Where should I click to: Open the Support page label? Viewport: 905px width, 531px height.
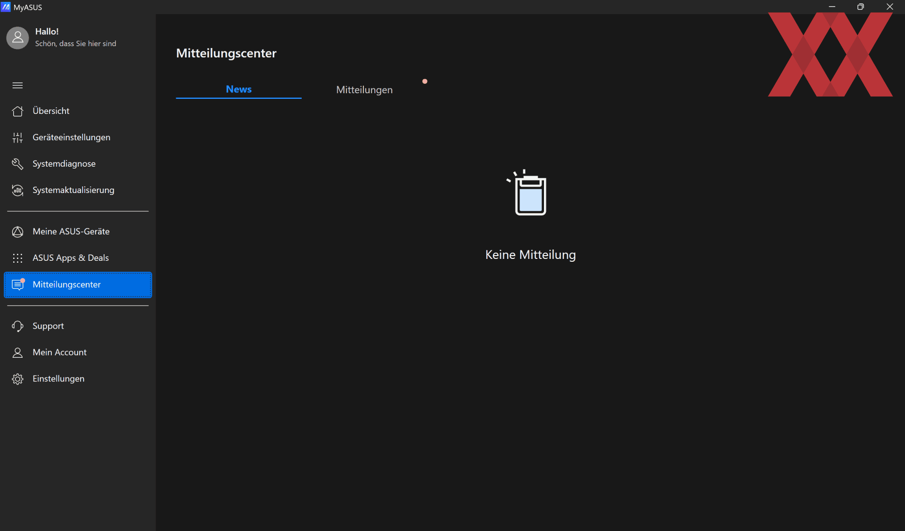click(x=48, y=326)
